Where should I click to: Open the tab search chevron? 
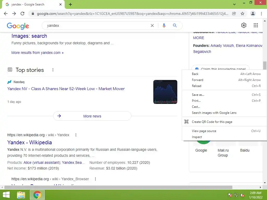pyautogui.click(x=234, y=4)
